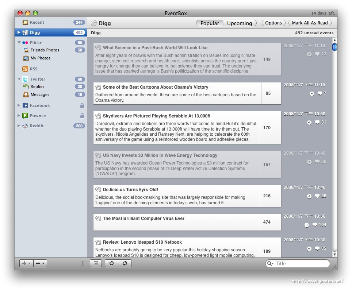Viewport: 352px width, 290px height.
Task: Select the Friends Photos icon
Action: click(26, 50)
